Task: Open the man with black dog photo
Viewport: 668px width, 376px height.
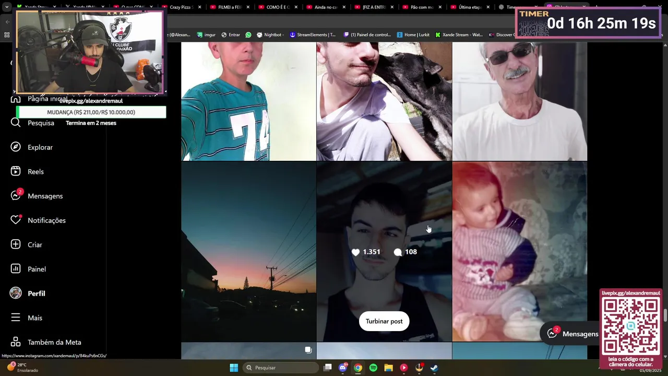Action: pyautogui.click(x=384, y=101)
